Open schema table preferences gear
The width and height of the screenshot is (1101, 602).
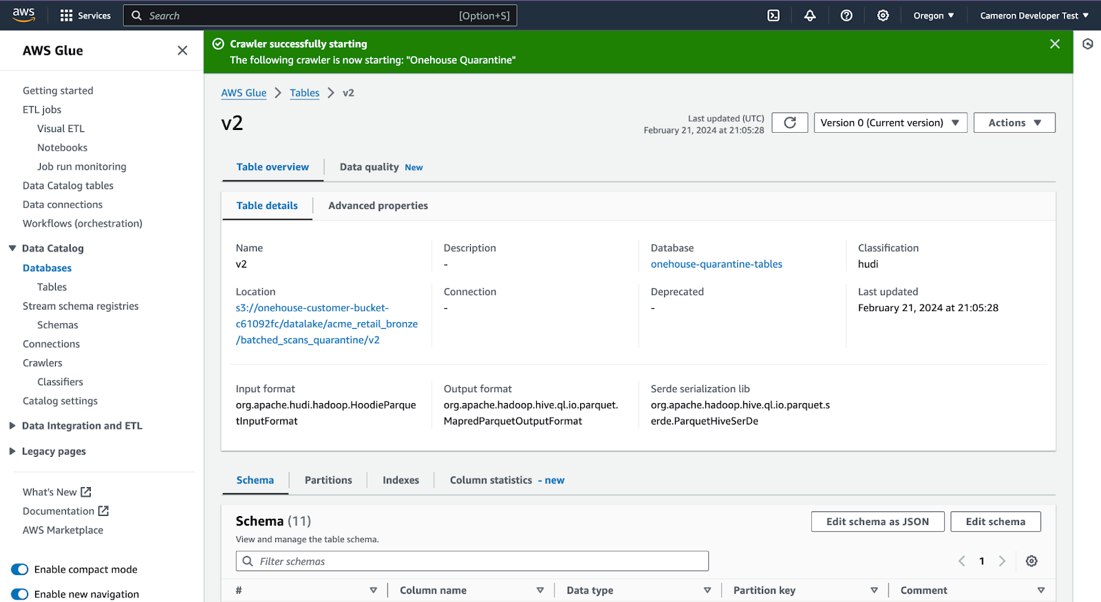(x=1031, y=561)
